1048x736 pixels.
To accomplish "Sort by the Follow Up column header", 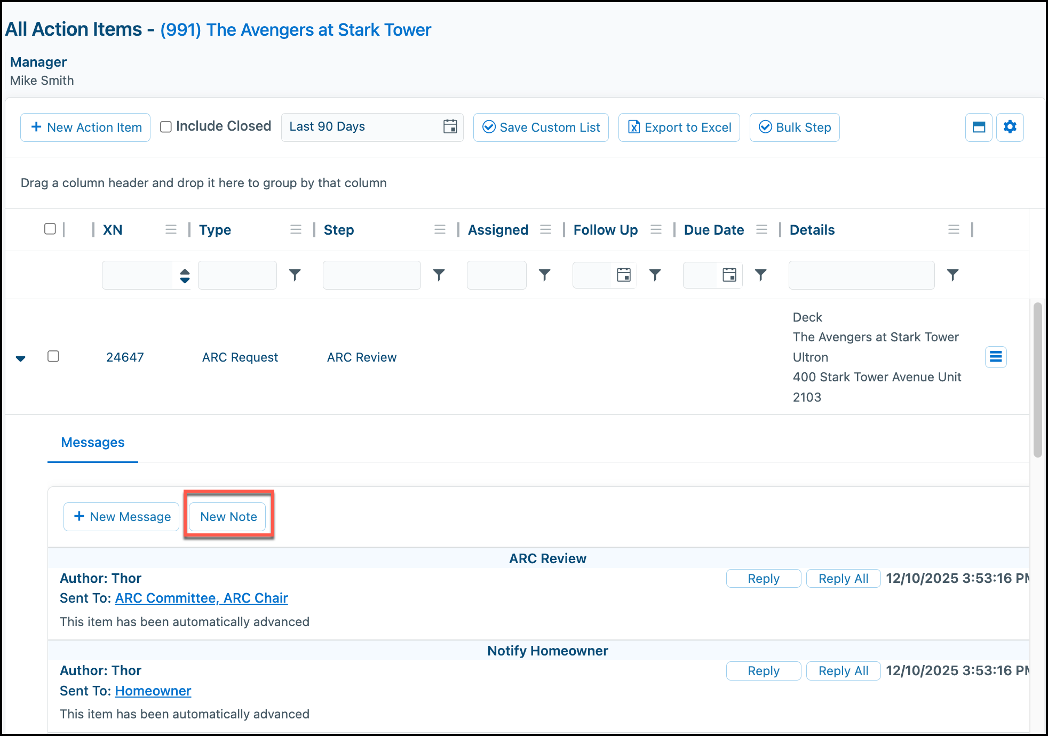I will [x=606, y=230].
